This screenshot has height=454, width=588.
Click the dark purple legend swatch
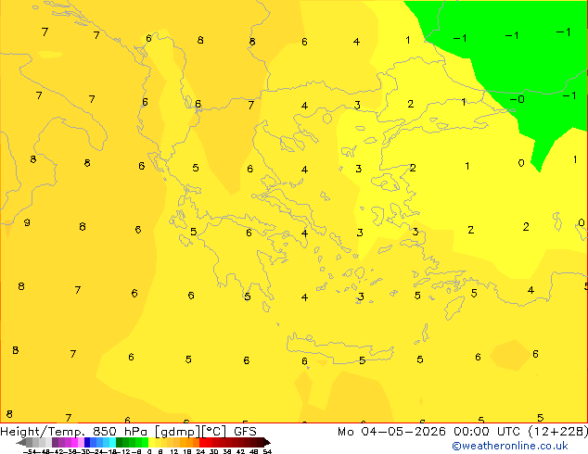point(55,442)
